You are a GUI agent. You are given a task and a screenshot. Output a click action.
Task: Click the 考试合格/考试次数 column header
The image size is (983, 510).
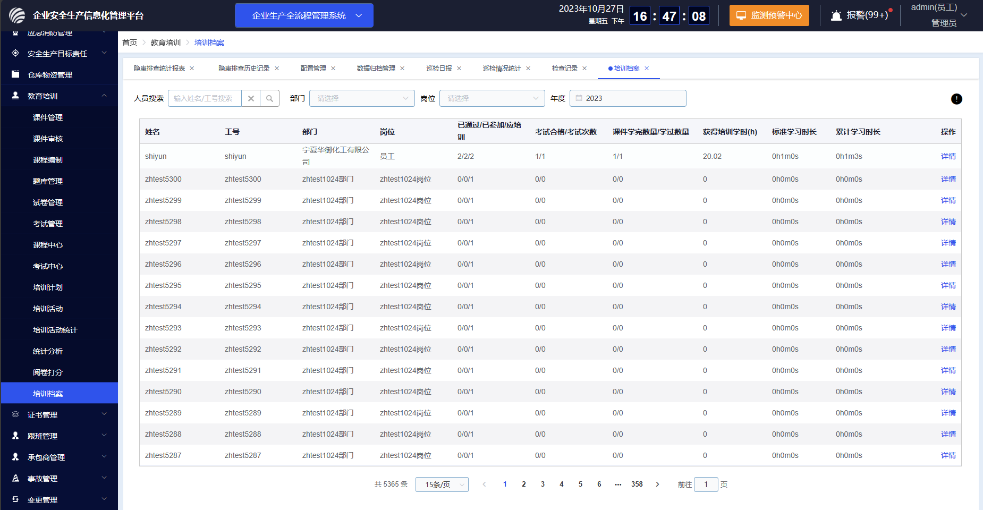566,132
